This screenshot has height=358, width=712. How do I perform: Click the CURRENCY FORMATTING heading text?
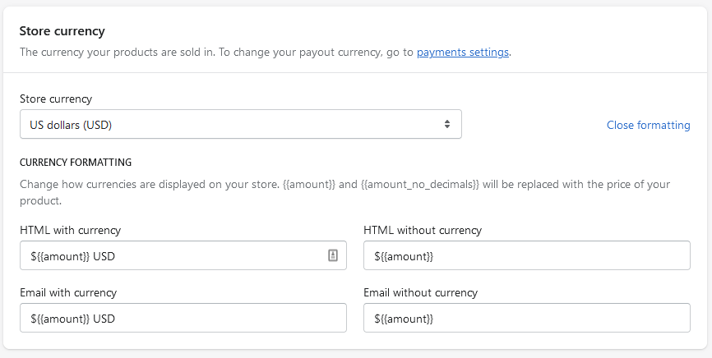point(76,162)
